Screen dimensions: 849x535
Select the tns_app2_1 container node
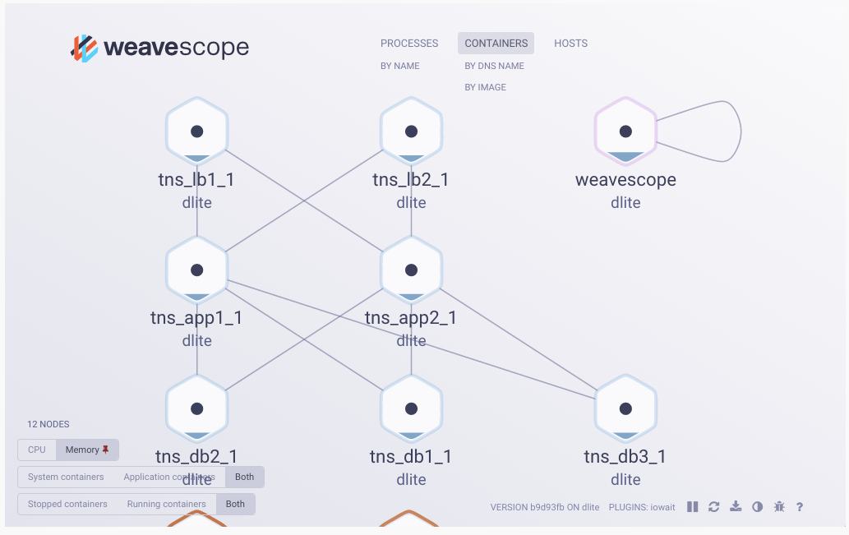(411, 270)
